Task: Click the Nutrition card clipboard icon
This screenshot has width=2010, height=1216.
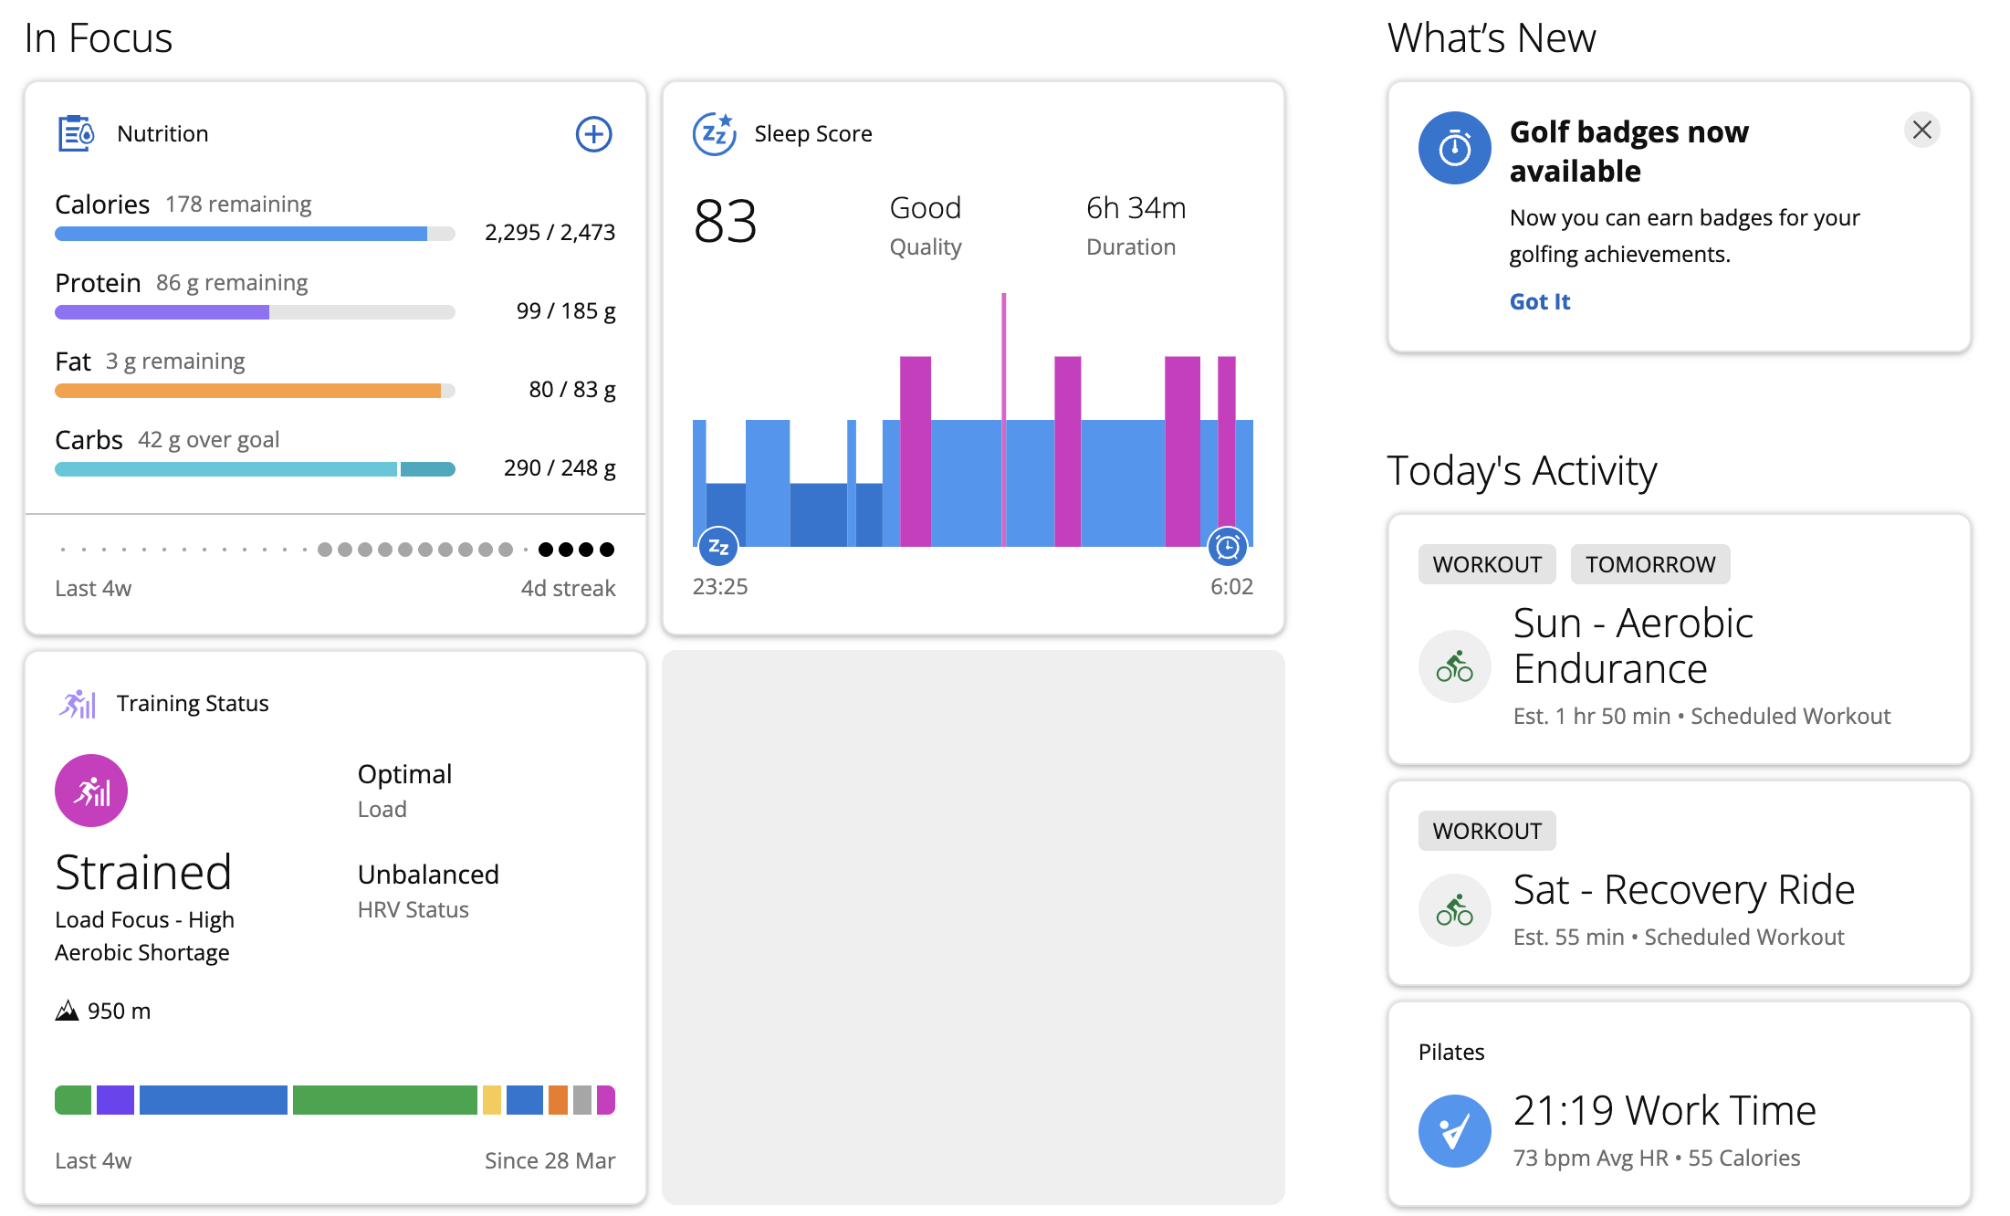Action: 76,133
